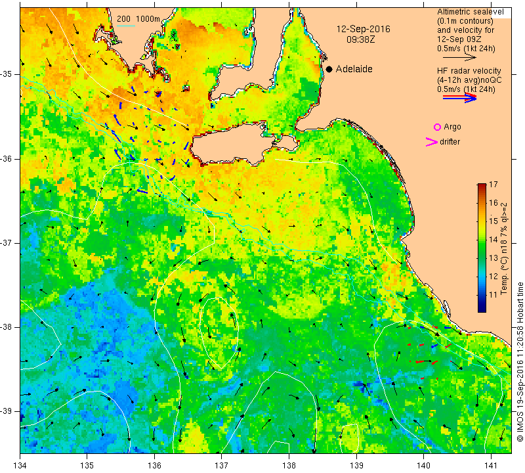Click the 14 value on the color bar
The image size is (525, 473).
pyautogui.click(x=493, y=240)
